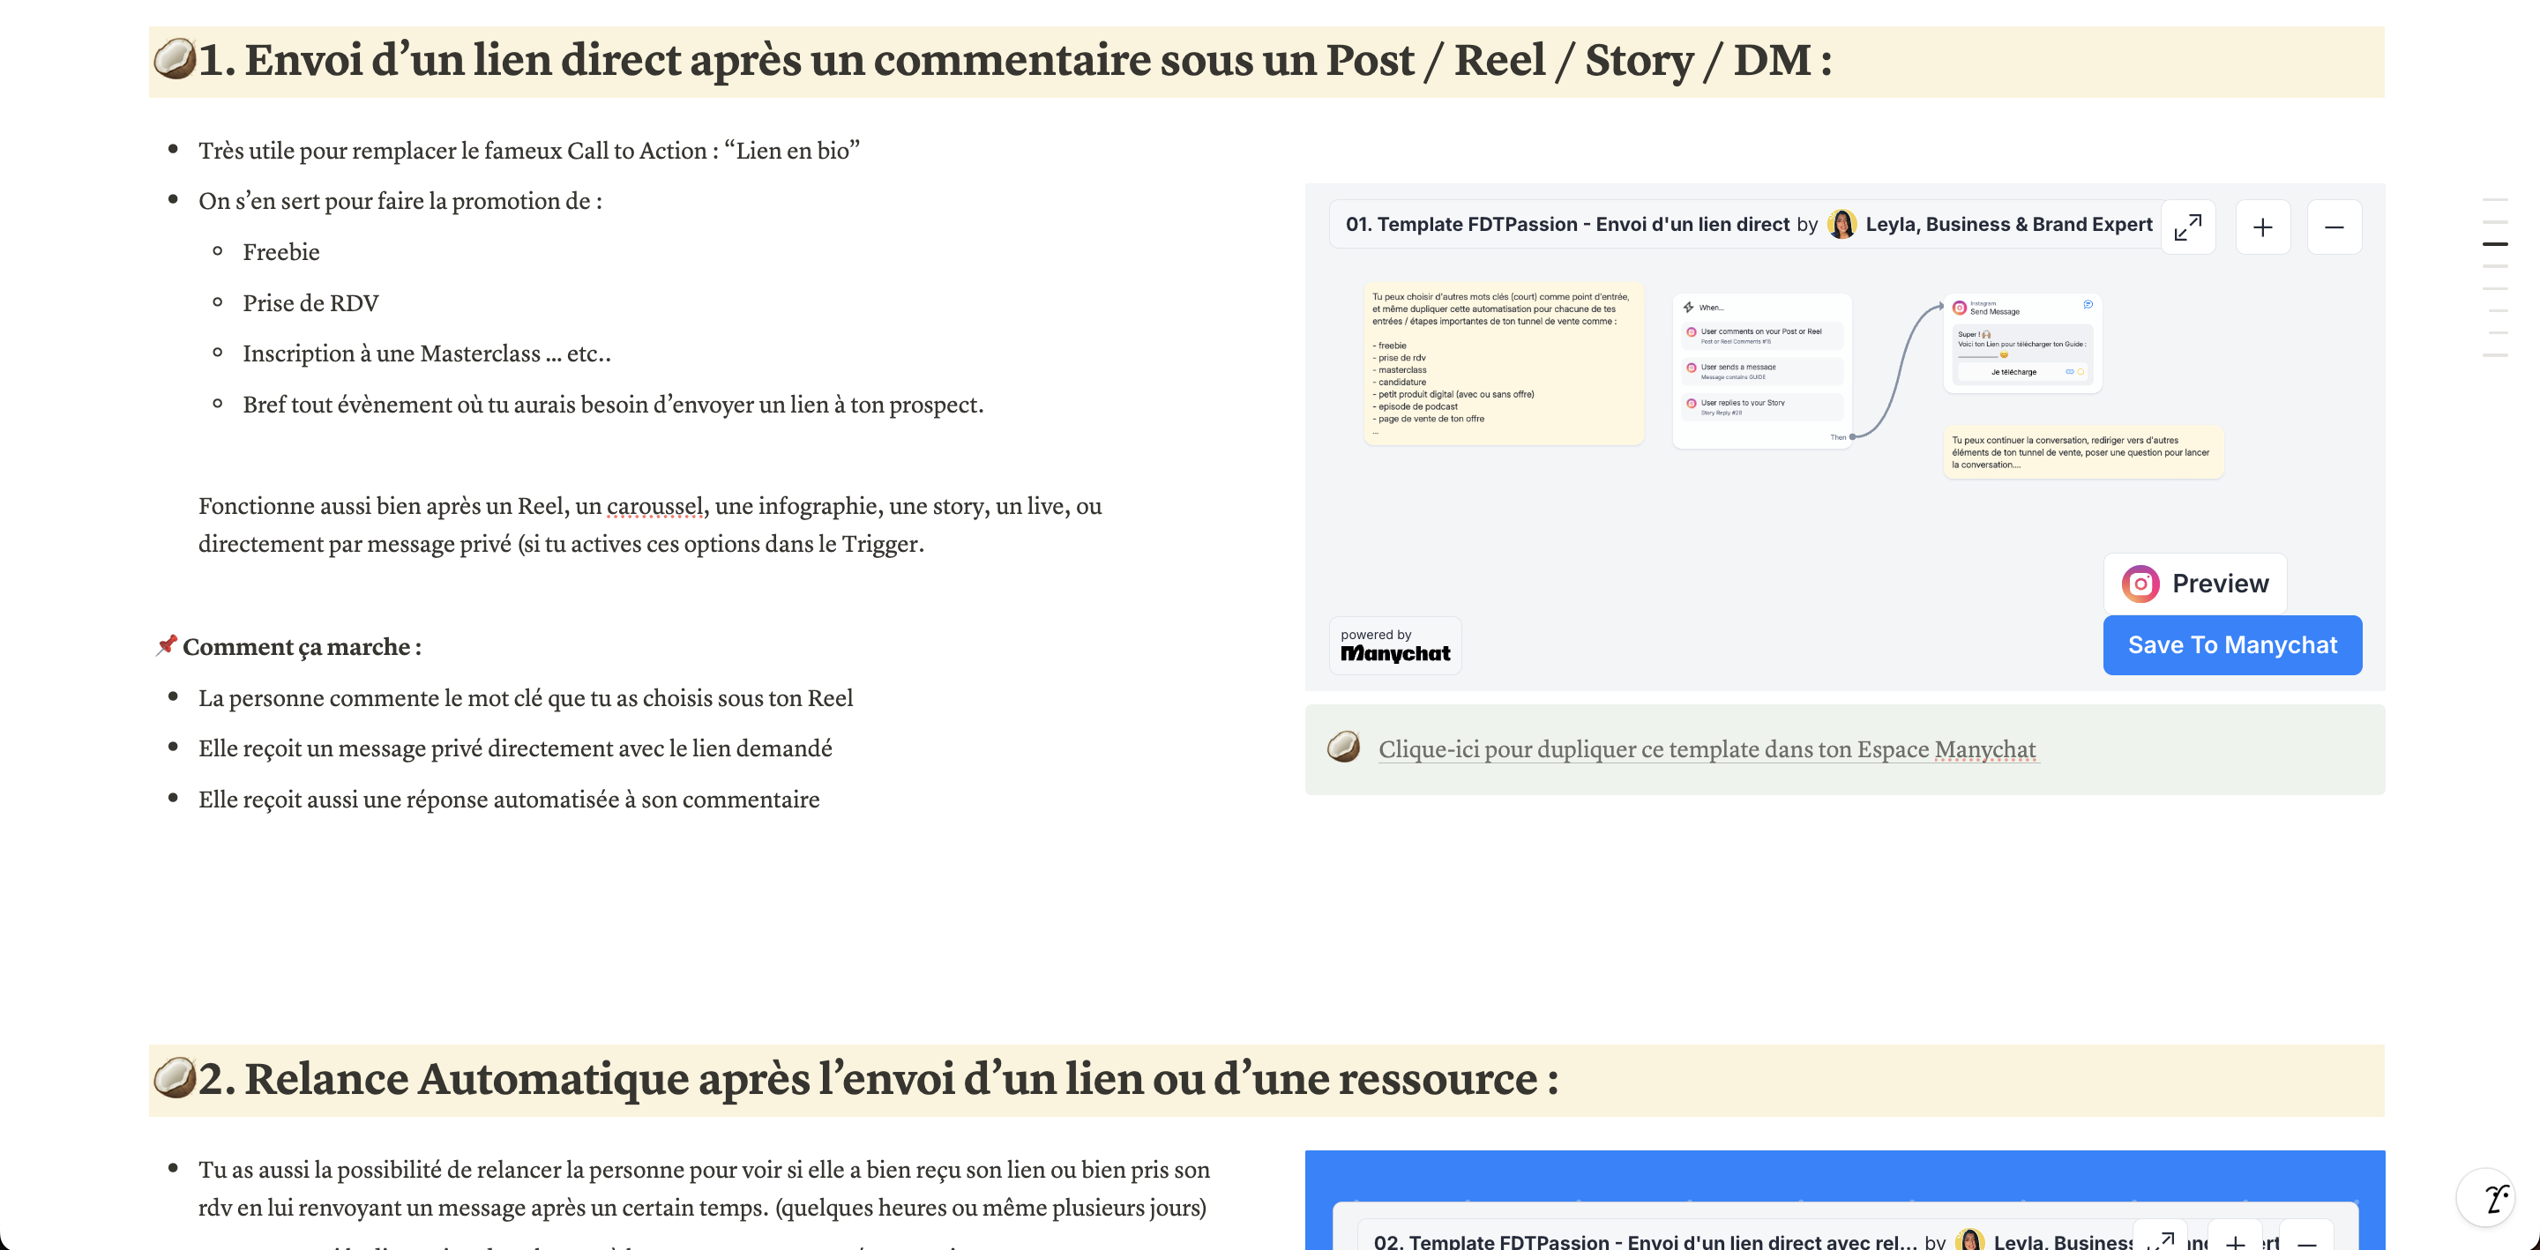Click the Instagram icon on Send Message node
Viewport: 2540px width, 1250px height.
click(x=1959, y=309)
